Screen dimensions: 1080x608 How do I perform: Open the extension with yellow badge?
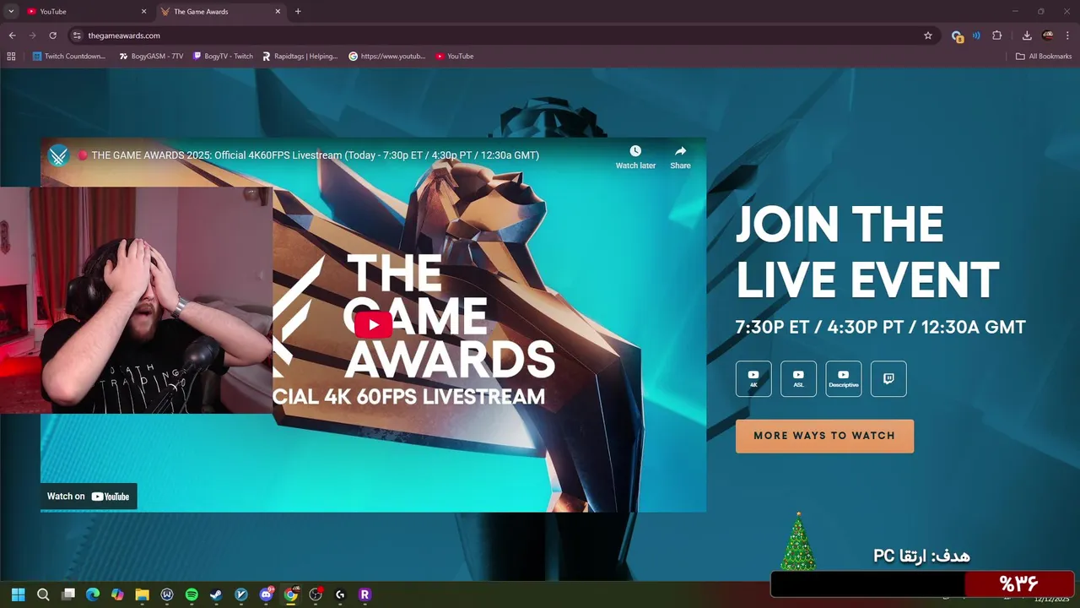957,35
